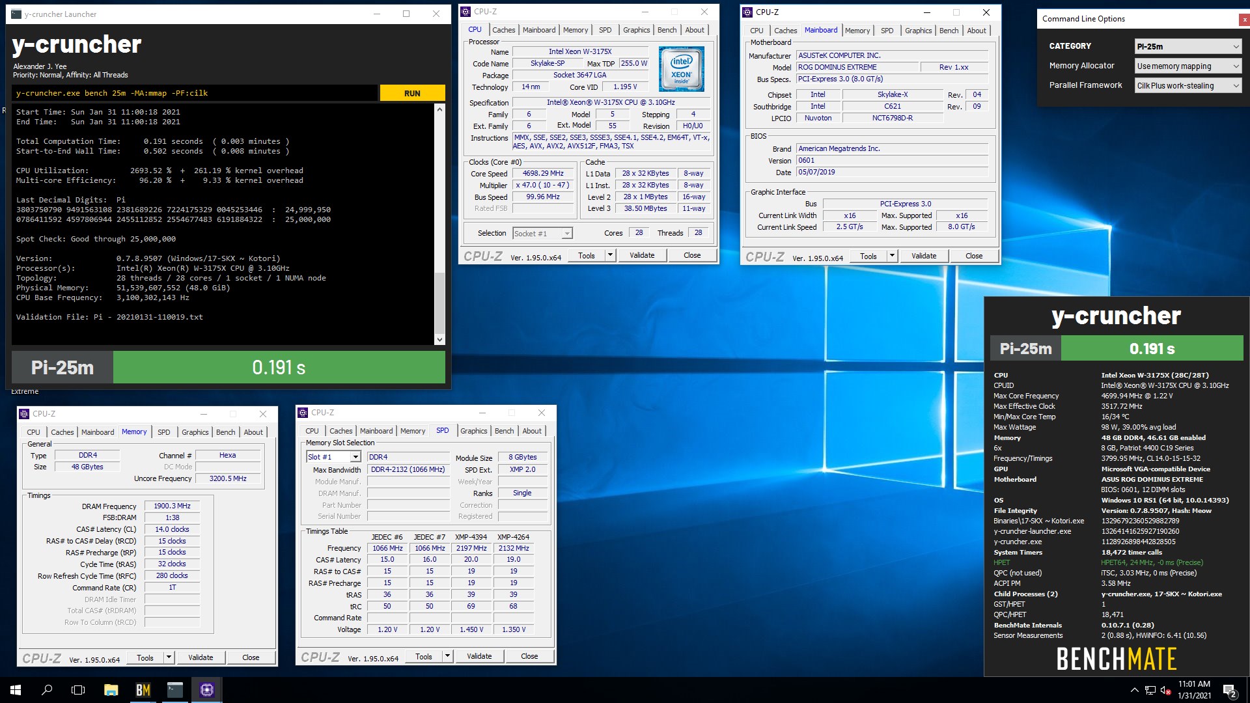
Task: Click Uncore Frequency value 3200.5 MHz
Action: click(x=228, y=478)
